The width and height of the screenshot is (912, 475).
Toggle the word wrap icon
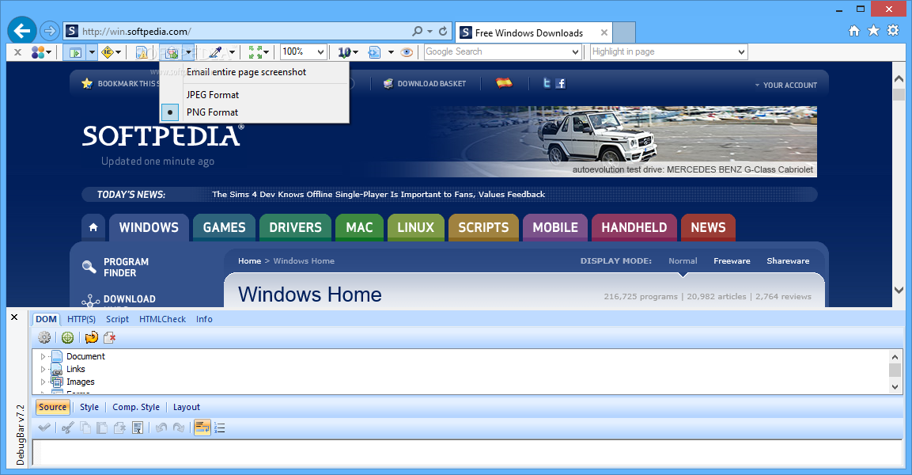[x=202, y=427]
